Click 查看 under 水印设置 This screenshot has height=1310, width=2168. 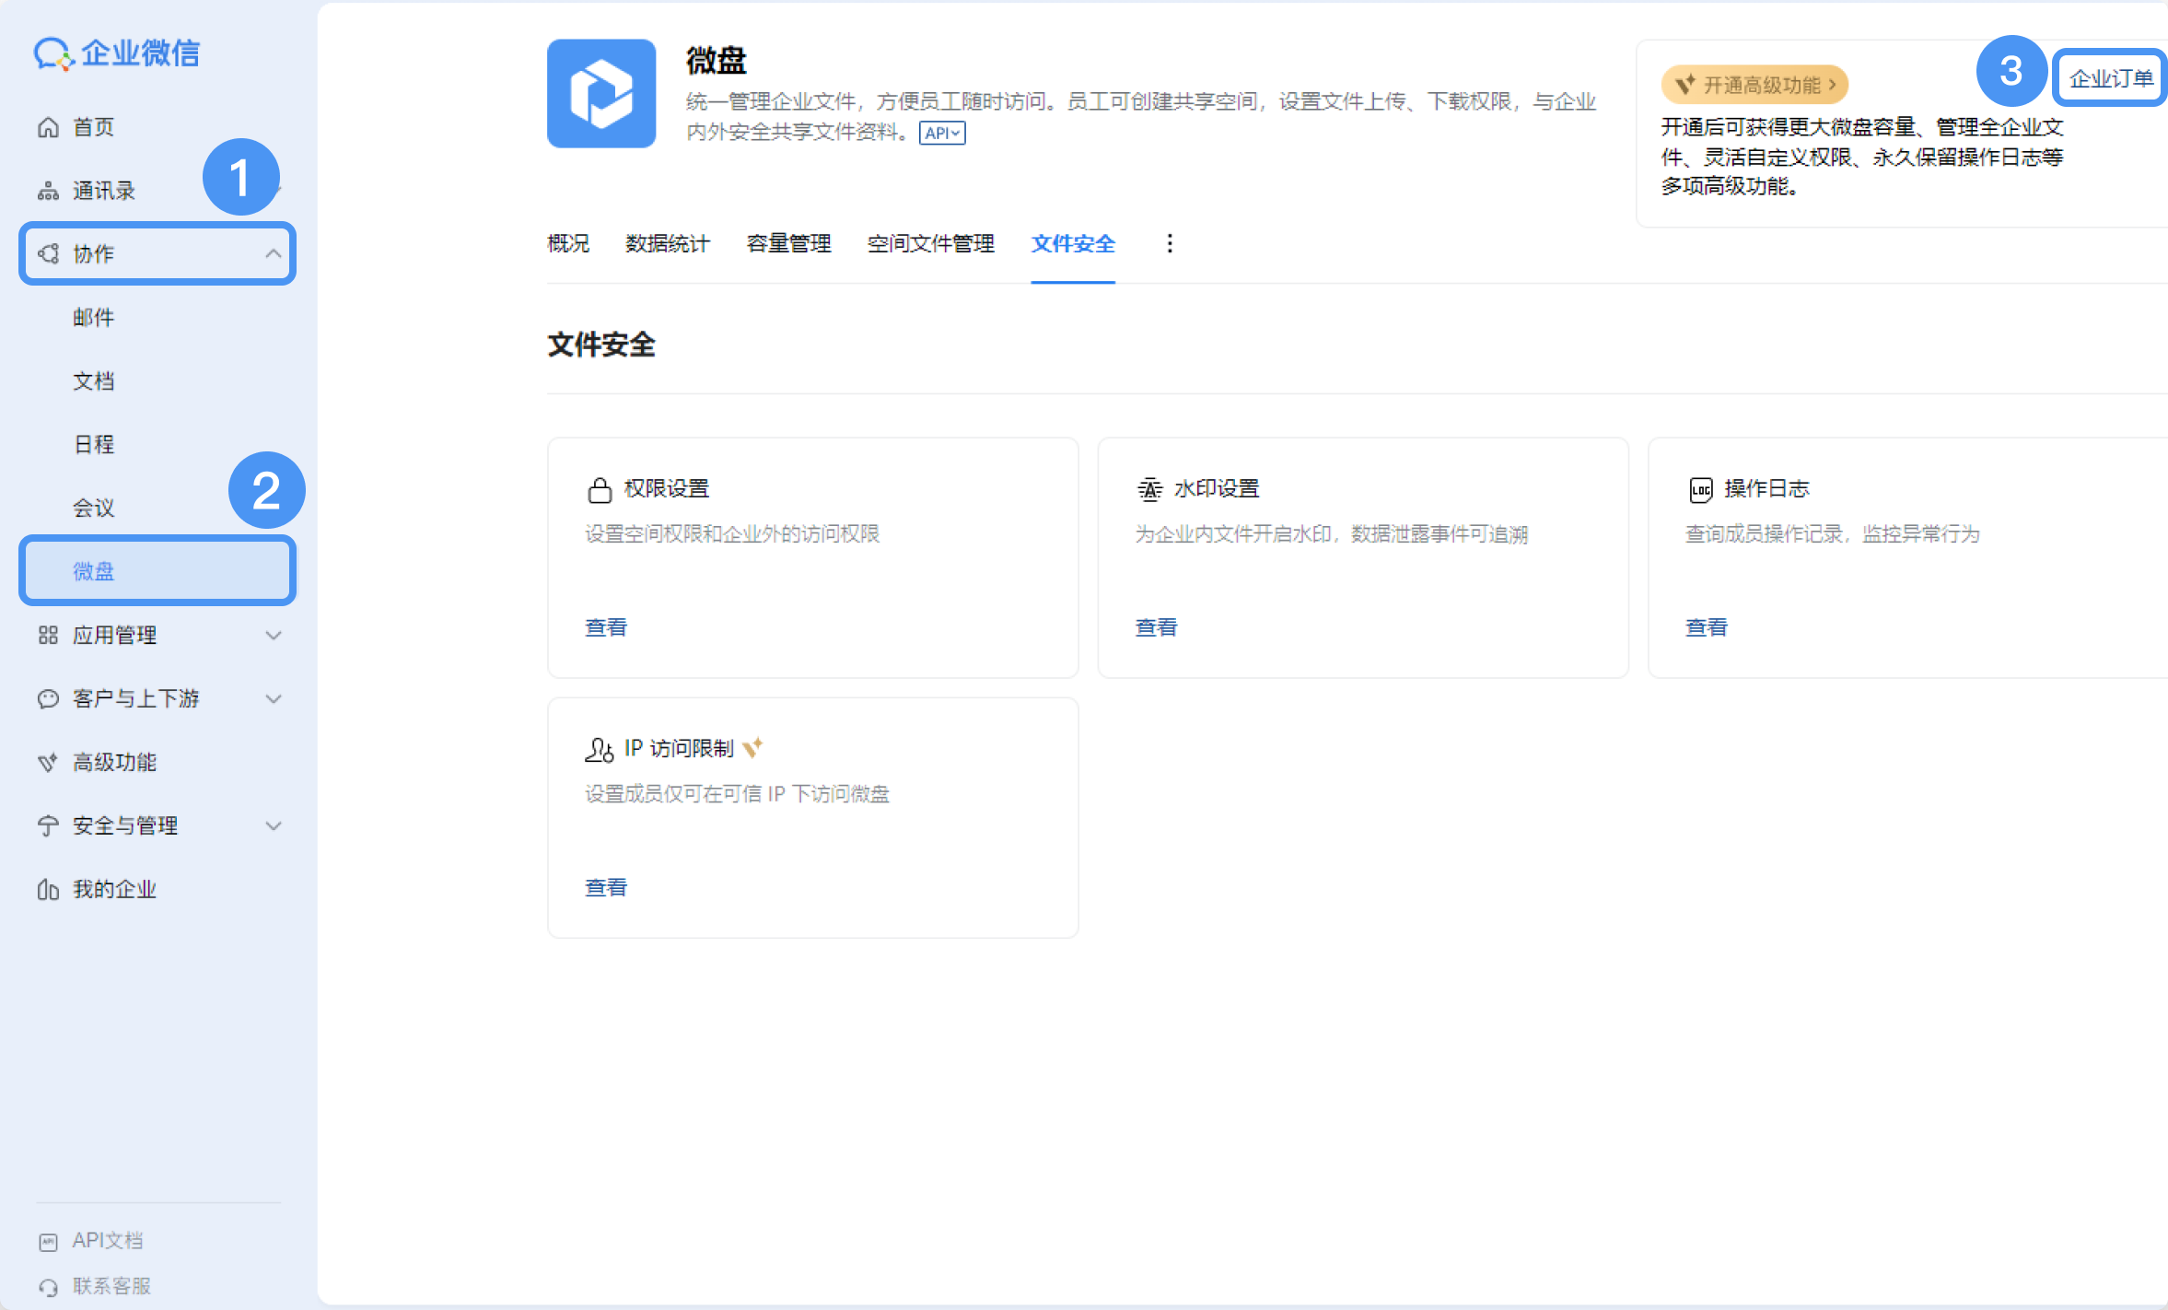[x=1156, y=627]
